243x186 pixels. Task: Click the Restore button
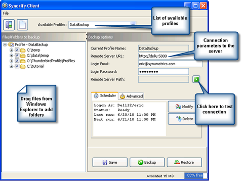184,162
